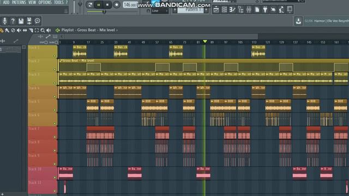Viewport: 349px width, 196px height.
Task: Add new pattern with plus button
Action: pyautogui.click(x=206, y=10)
